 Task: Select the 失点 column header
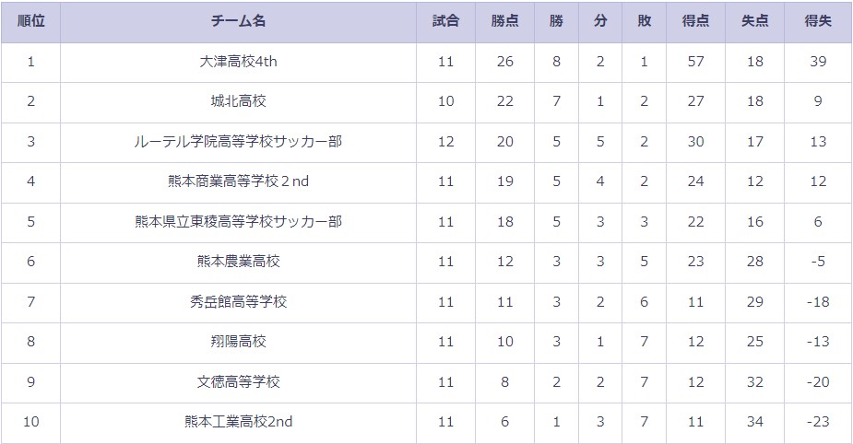(x=755, y=21)
